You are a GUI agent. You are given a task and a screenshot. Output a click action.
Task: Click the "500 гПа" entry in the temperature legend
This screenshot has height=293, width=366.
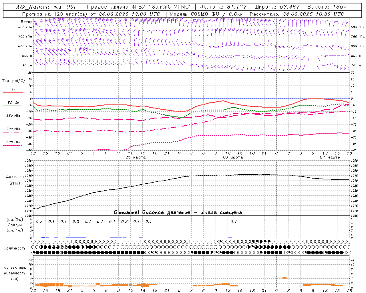[13, 142]
